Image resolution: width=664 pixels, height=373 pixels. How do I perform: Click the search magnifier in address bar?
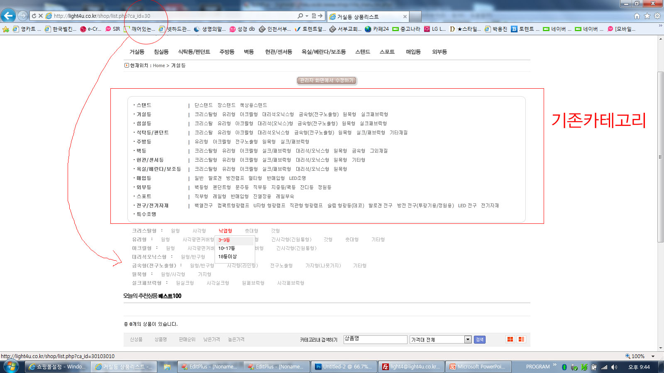pos(300,16)
